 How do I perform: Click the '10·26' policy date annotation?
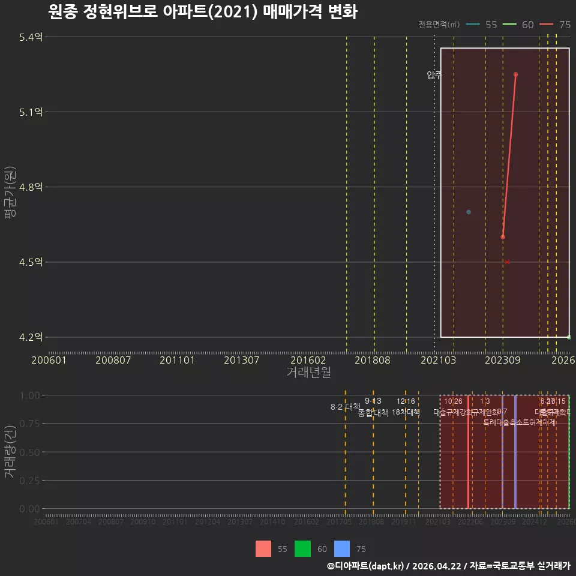[453, 401]
